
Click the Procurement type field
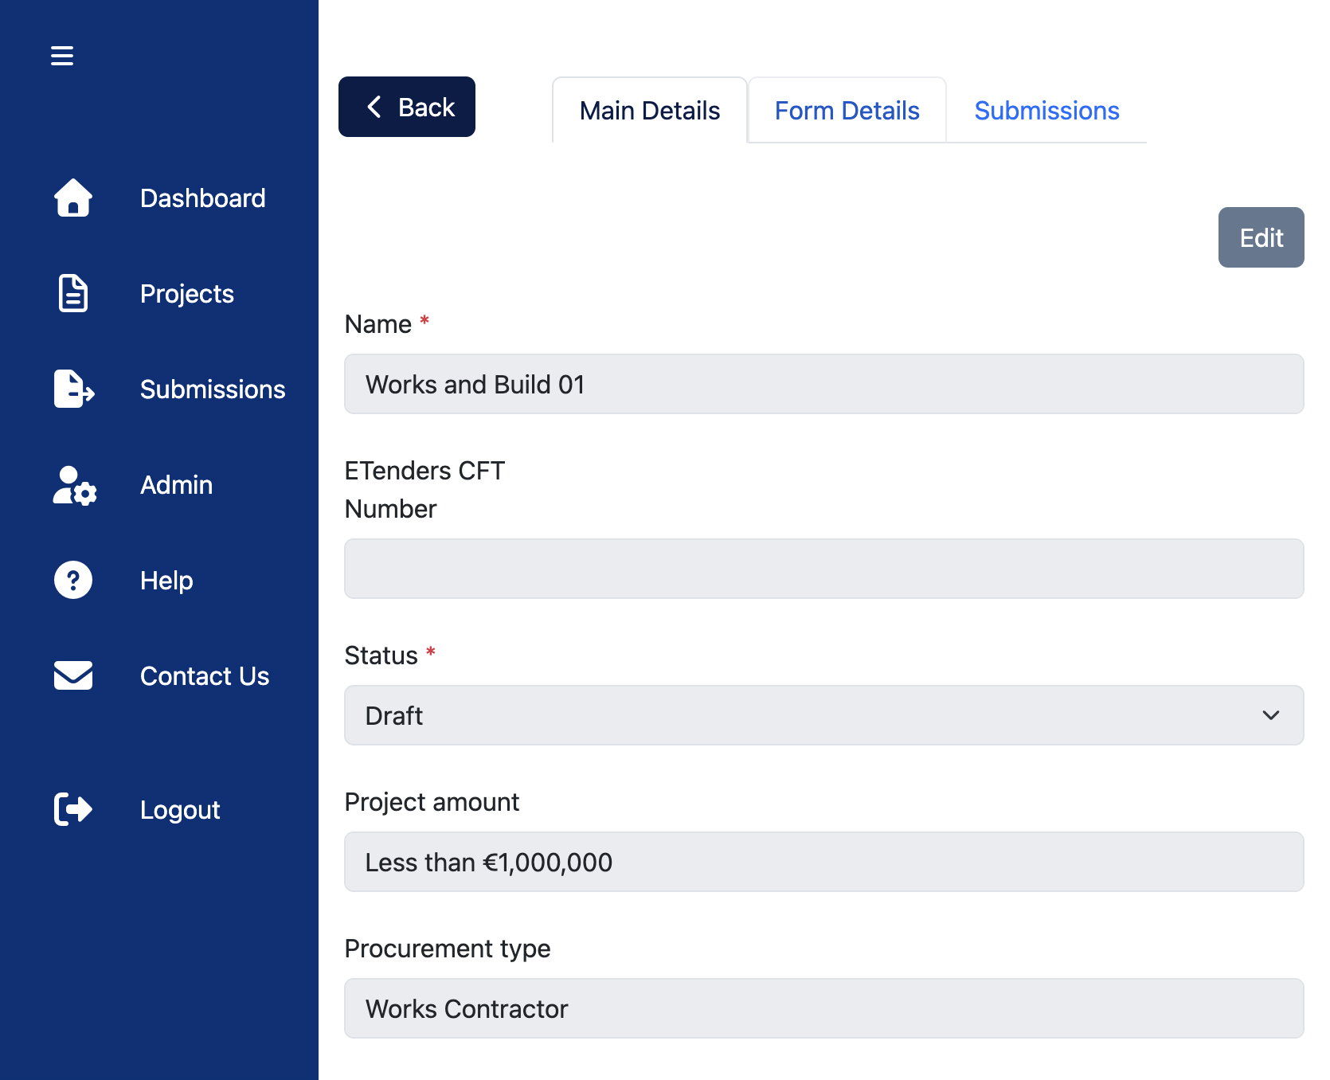click(824, 1008)
